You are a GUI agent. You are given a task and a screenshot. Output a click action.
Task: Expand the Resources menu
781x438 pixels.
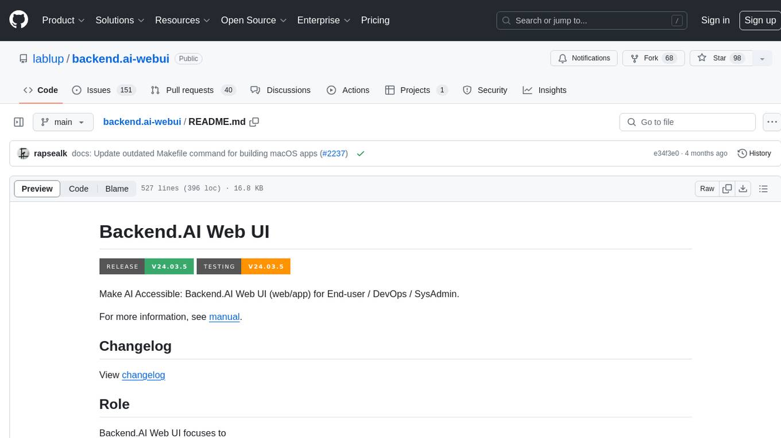[x=183, y=20]
